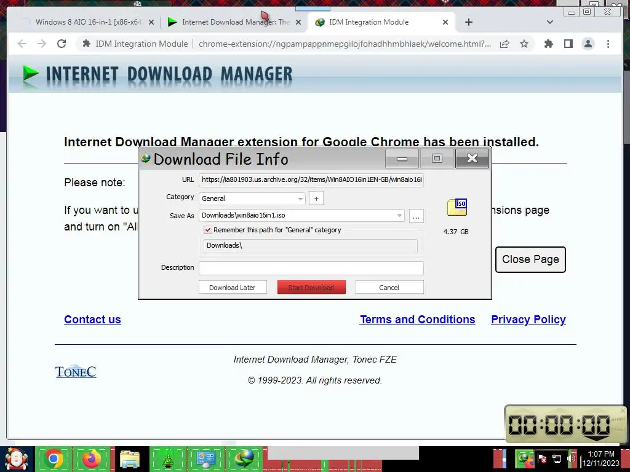630x472 pixels.
Task: Toggle the Chrome side panel icon
Action: pyautogui.click(x=568, y=44)
